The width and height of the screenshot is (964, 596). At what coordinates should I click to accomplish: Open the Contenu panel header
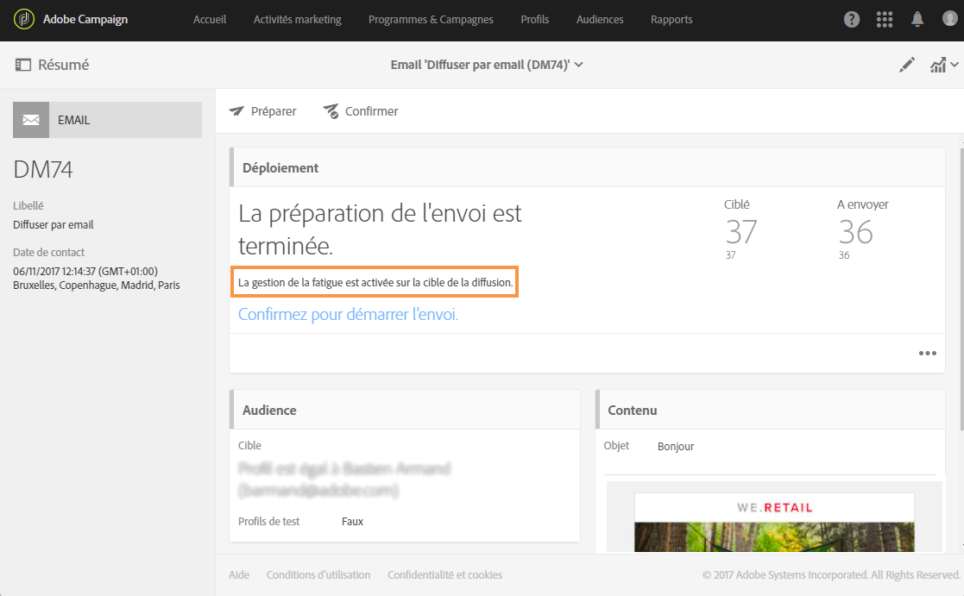pyautogui.click(x=770, y=410)
